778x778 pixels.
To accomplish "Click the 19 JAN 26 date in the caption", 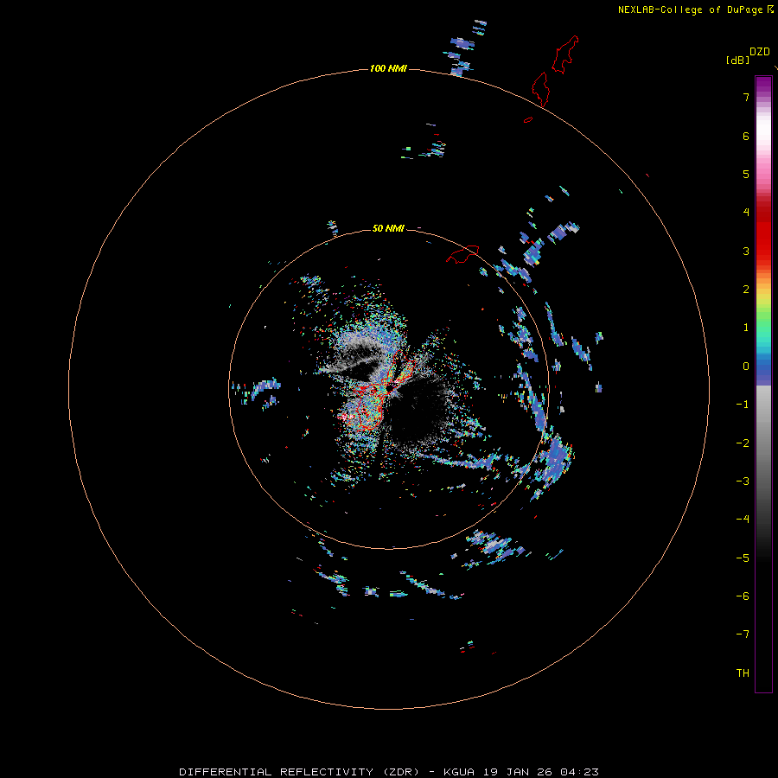I will (518, 772).
